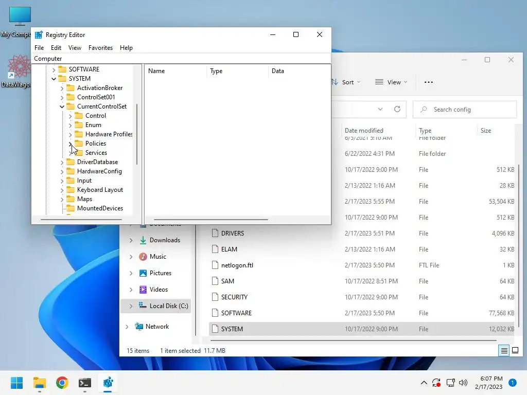Screen dimensions: 527x395
Task: Open the Edit menu in Registry Editor
Action: coord(56,48)
